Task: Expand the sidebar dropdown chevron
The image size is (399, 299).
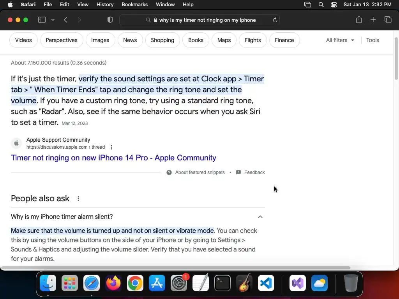Action: pyautogui.click(x=53, y=20)
